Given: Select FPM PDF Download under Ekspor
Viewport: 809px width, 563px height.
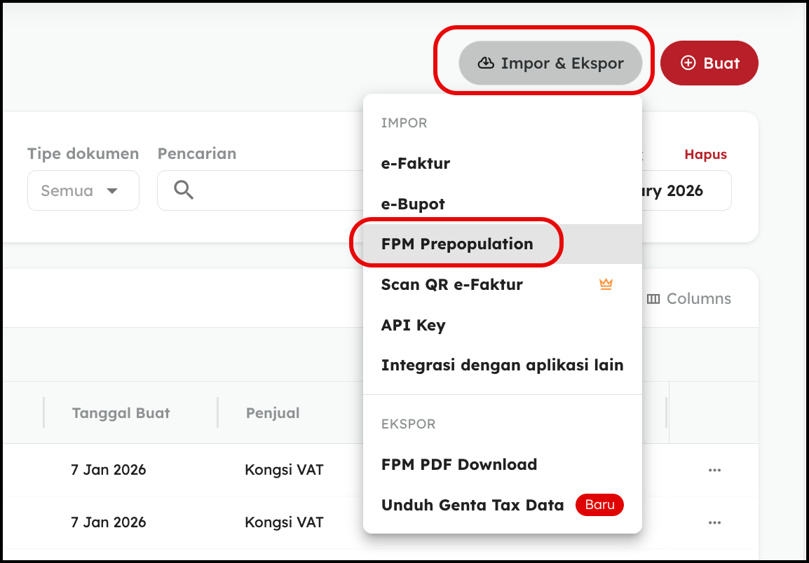Looking at the screenshot, I should coord(459,464).
